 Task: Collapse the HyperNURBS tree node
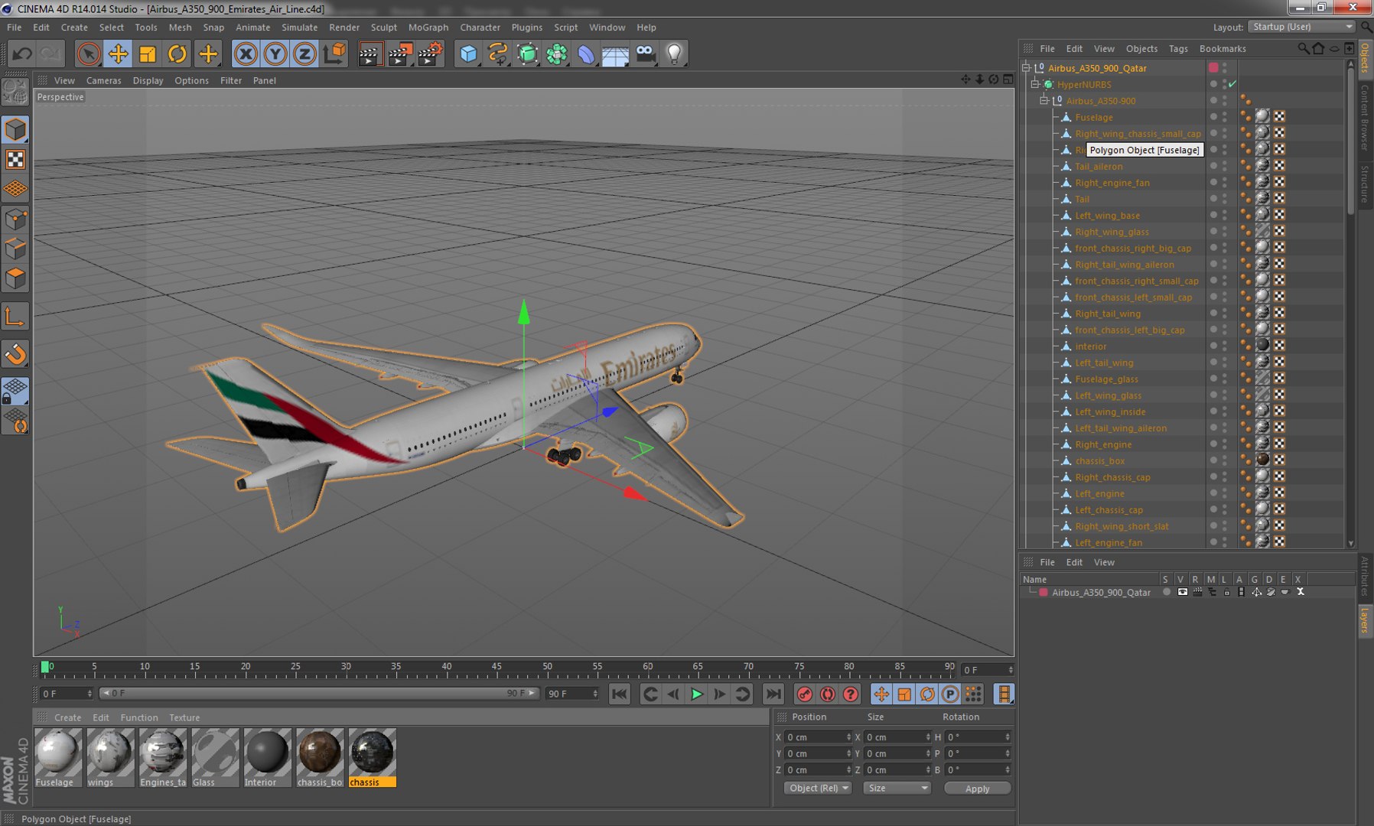tap(1035, 84)
